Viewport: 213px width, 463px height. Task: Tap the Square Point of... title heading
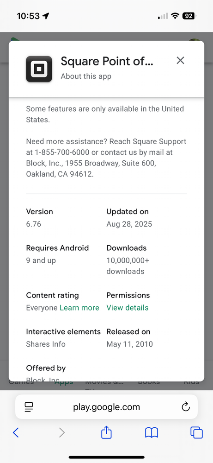tap(107, 62)
